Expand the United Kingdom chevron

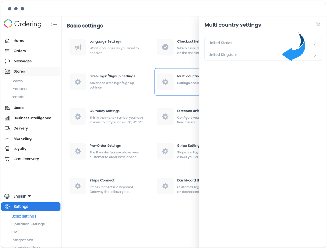(x=315, y=55)
